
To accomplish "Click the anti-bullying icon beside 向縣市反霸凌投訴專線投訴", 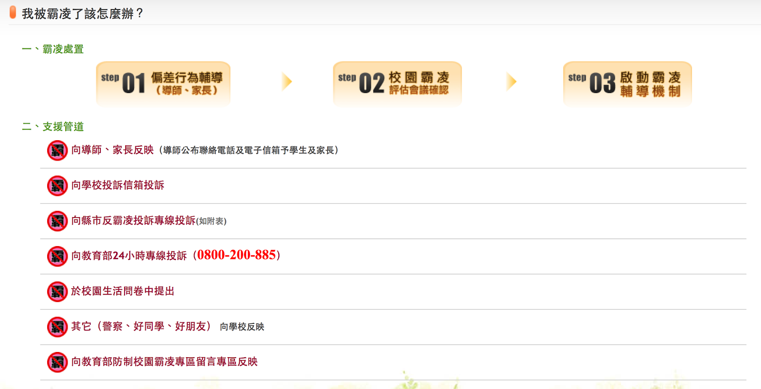I will [58, 221].
